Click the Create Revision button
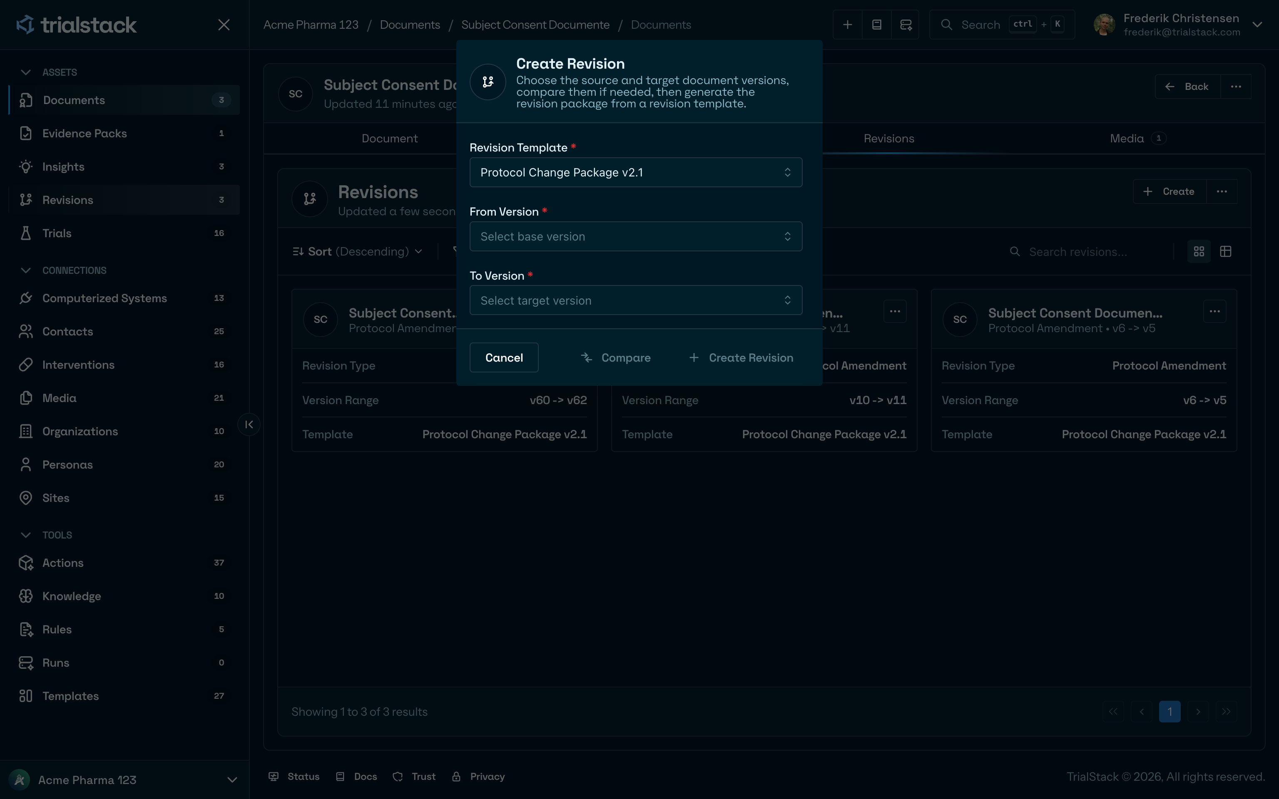Viewport: 1279px width, 799px height. (x=741, y=358)
